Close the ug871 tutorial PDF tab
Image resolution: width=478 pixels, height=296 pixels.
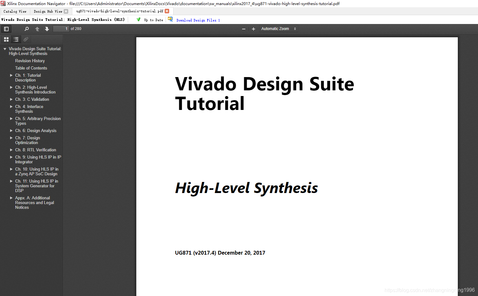[167, 11]
